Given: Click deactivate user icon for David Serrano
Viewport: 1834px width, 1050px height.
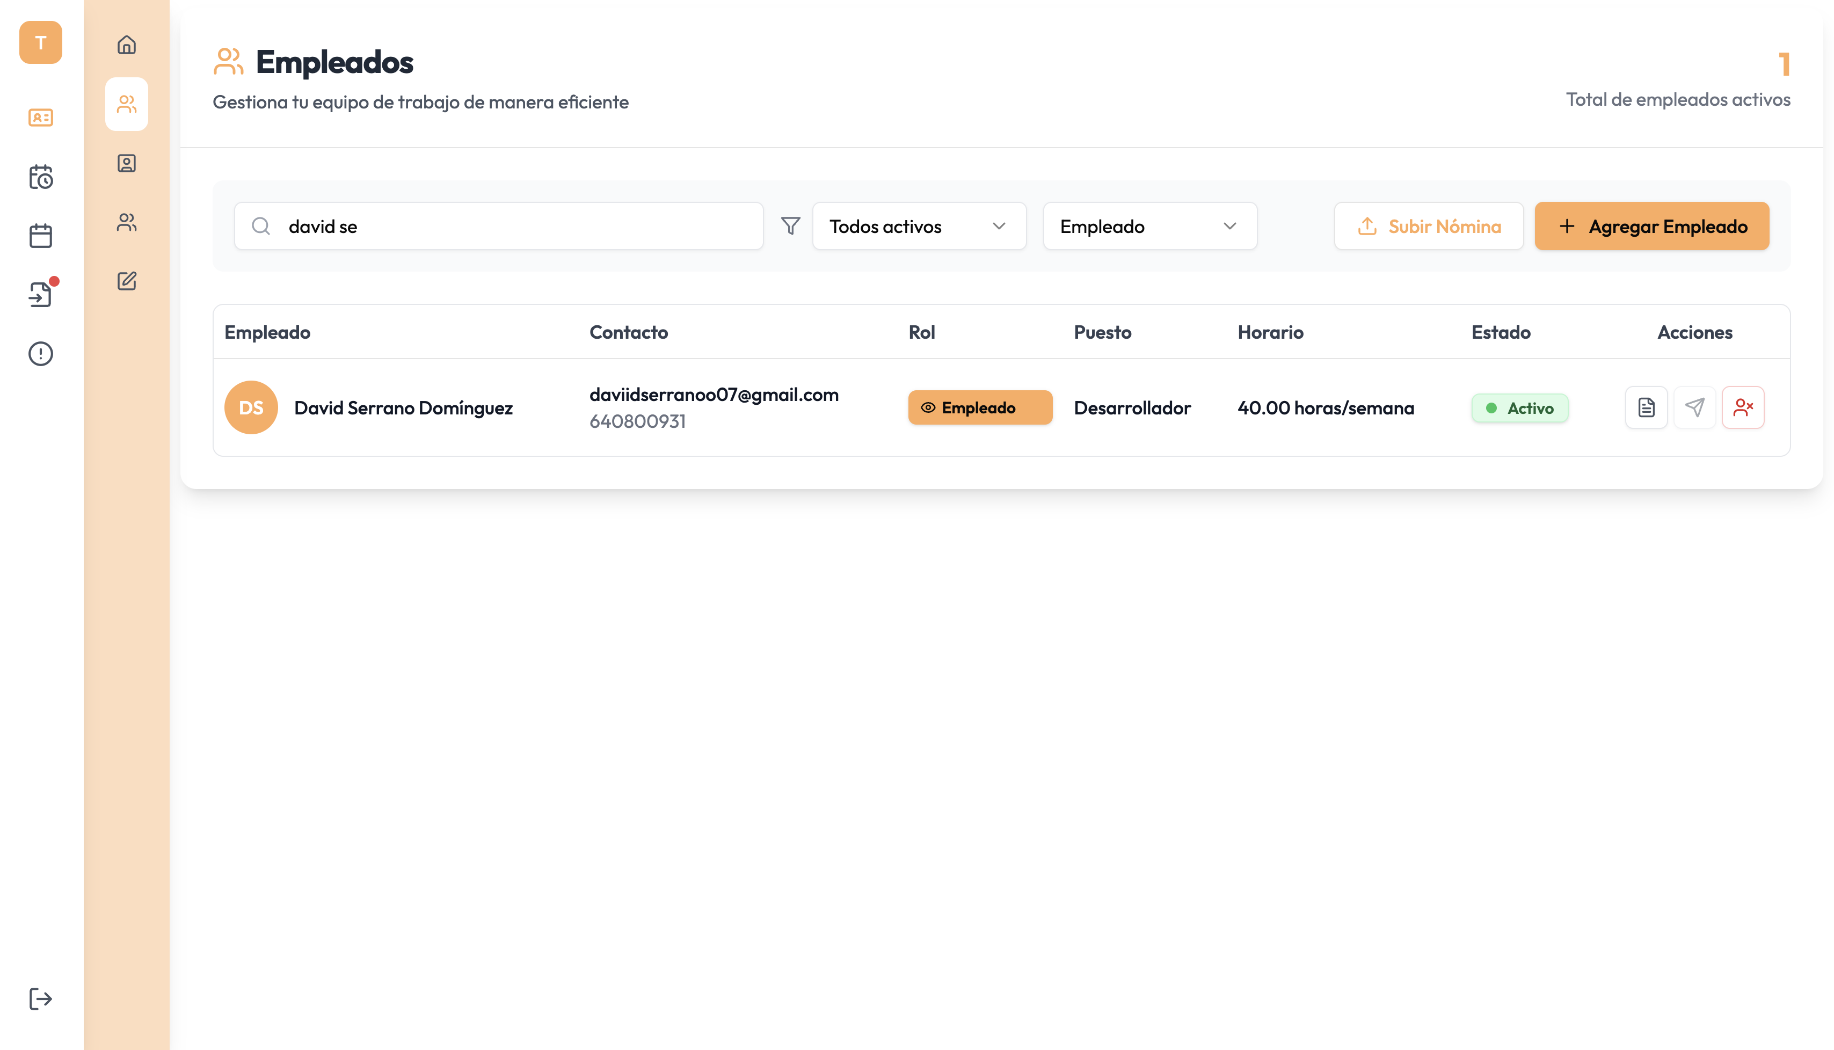Looking at the screenshot, I should (1743, 407).
